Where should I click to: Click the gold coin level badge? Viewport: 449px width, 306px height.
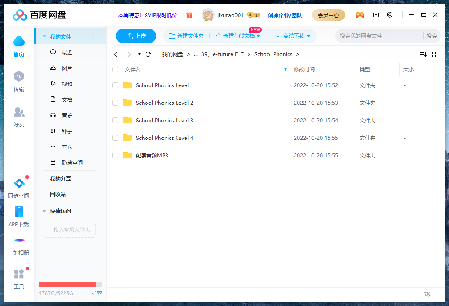pyautogui.click(x=253, y=15)
